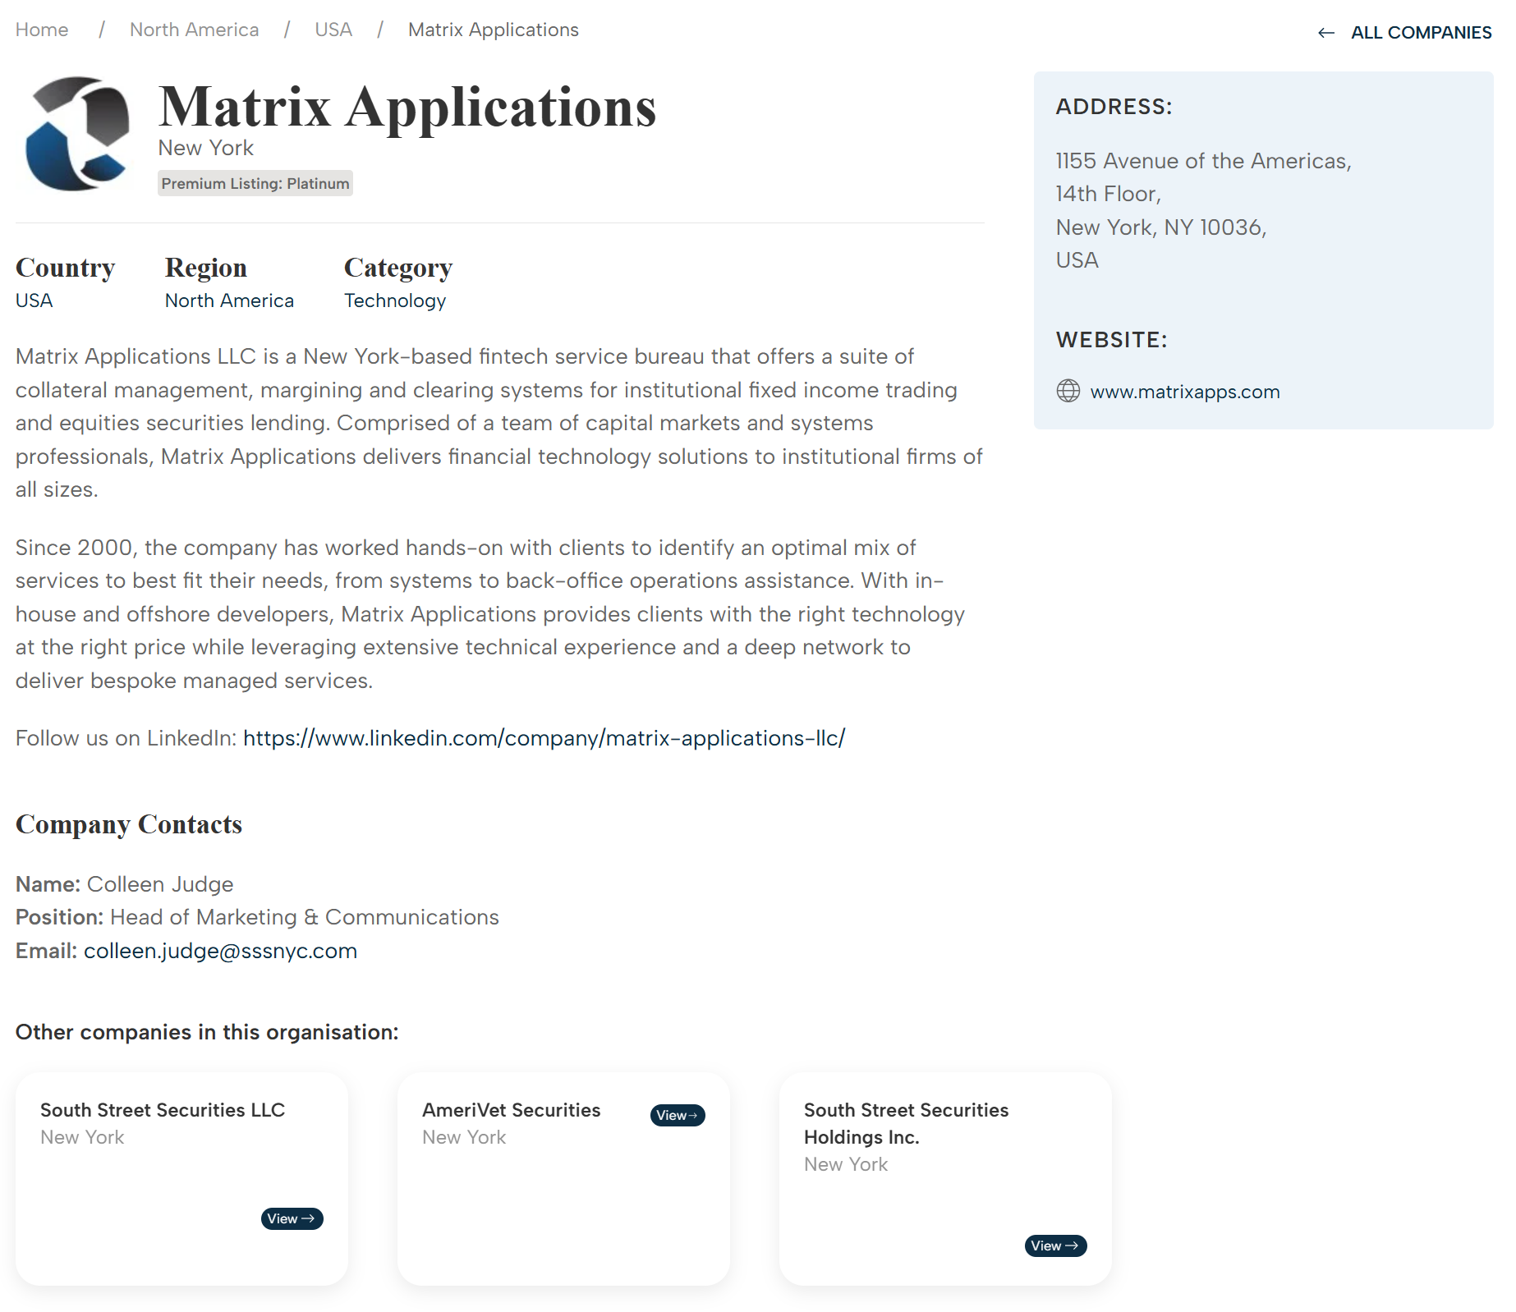Click the Premium Listing: Platinum badge
The image size is (1516, 1312).
point(255,183)
